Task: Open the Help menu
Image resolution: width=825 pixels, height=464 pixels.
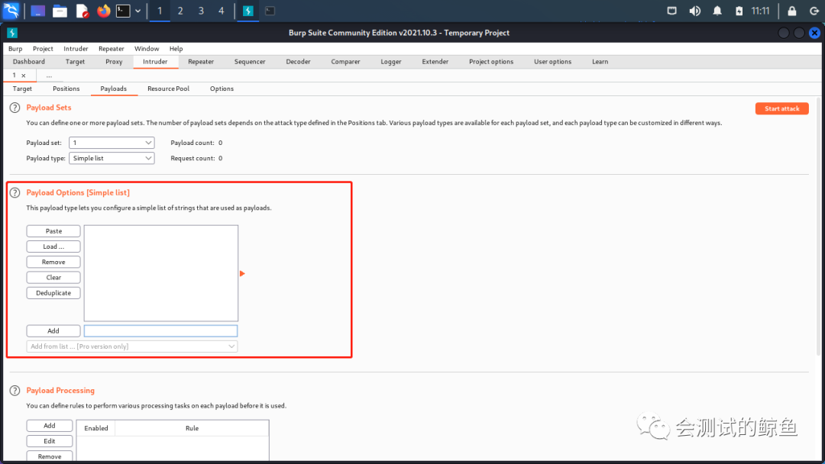Action: tap(176, 48)
